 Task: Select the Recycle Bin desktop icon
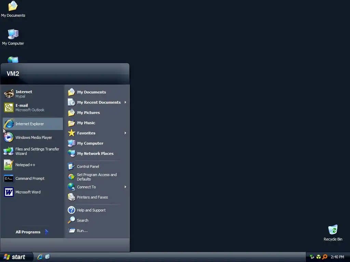tap(333, 233)
